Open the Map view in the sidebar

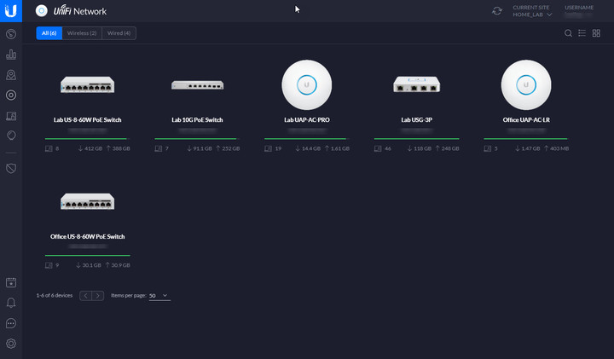(11, 75)
